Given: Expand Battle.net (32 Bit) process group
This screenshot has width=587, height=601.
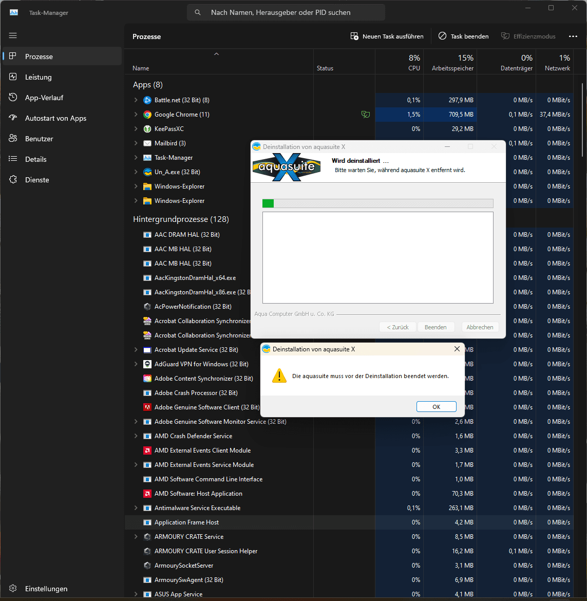Looking at the screenshot, I should [x=136, y=100].
